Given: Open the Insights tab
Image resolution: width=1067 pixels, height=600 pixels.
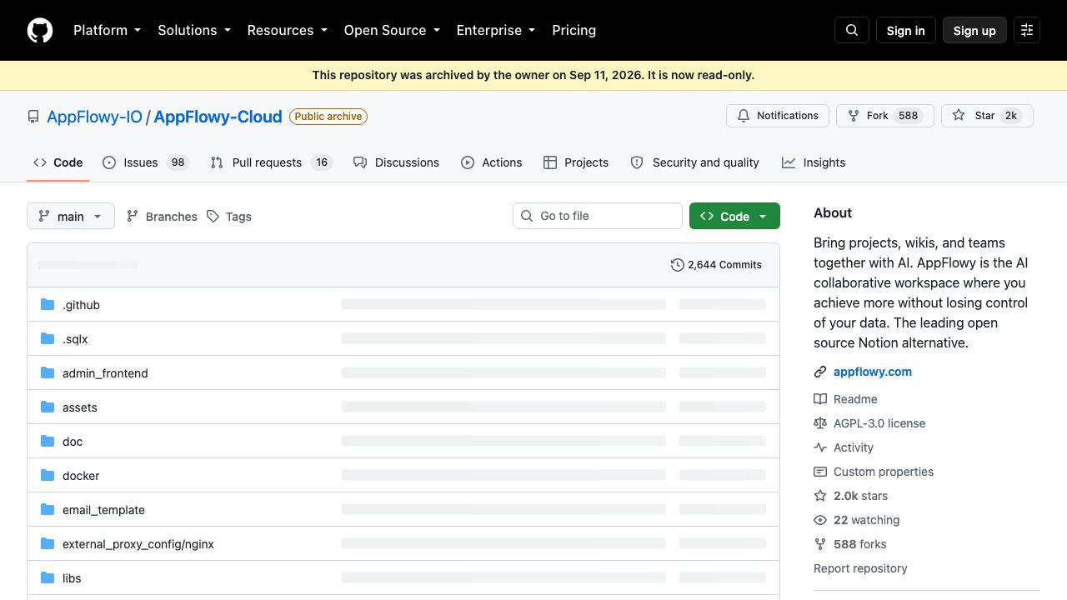Looking at the screenshot, I should pos(814,162).
